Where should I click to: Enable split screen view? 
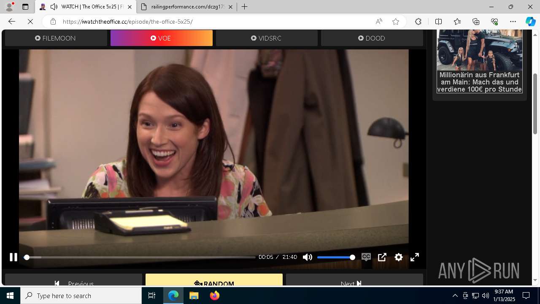click(438, 22)
